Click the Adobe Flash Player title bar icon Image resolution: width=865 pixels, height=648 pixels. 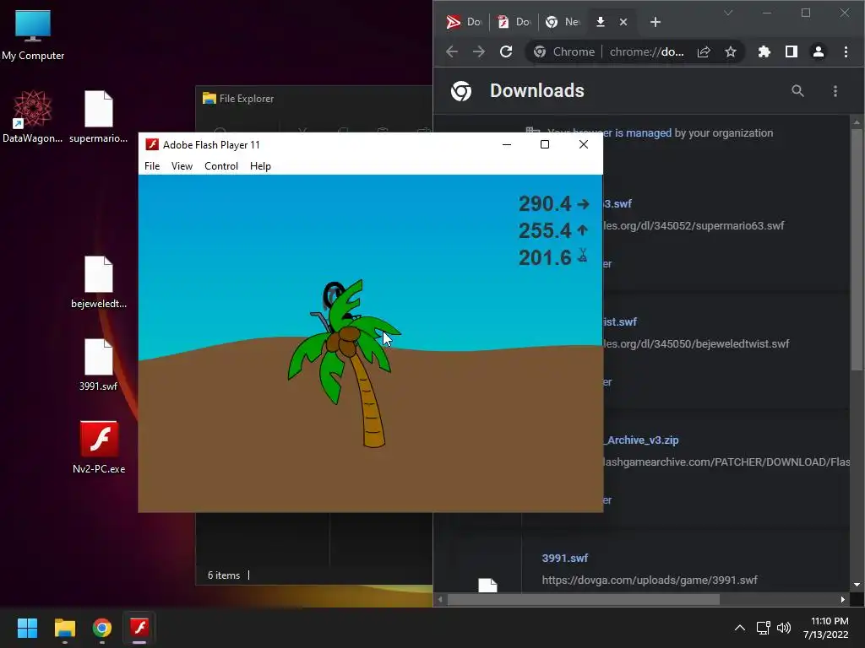pos(152,144)
